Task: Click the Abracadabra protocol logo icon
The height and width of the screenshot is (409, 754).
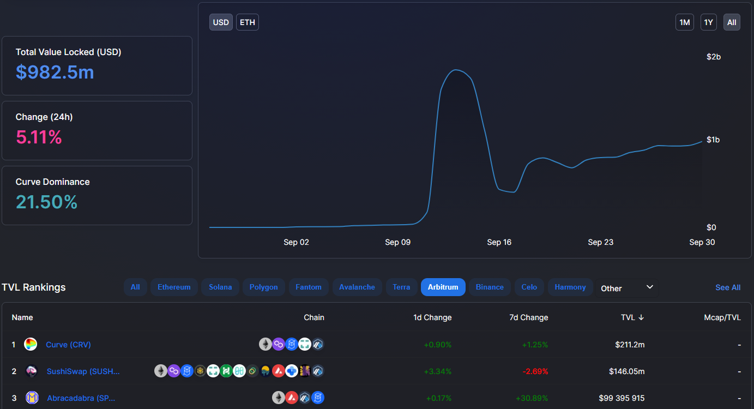Action: (32, 398)
